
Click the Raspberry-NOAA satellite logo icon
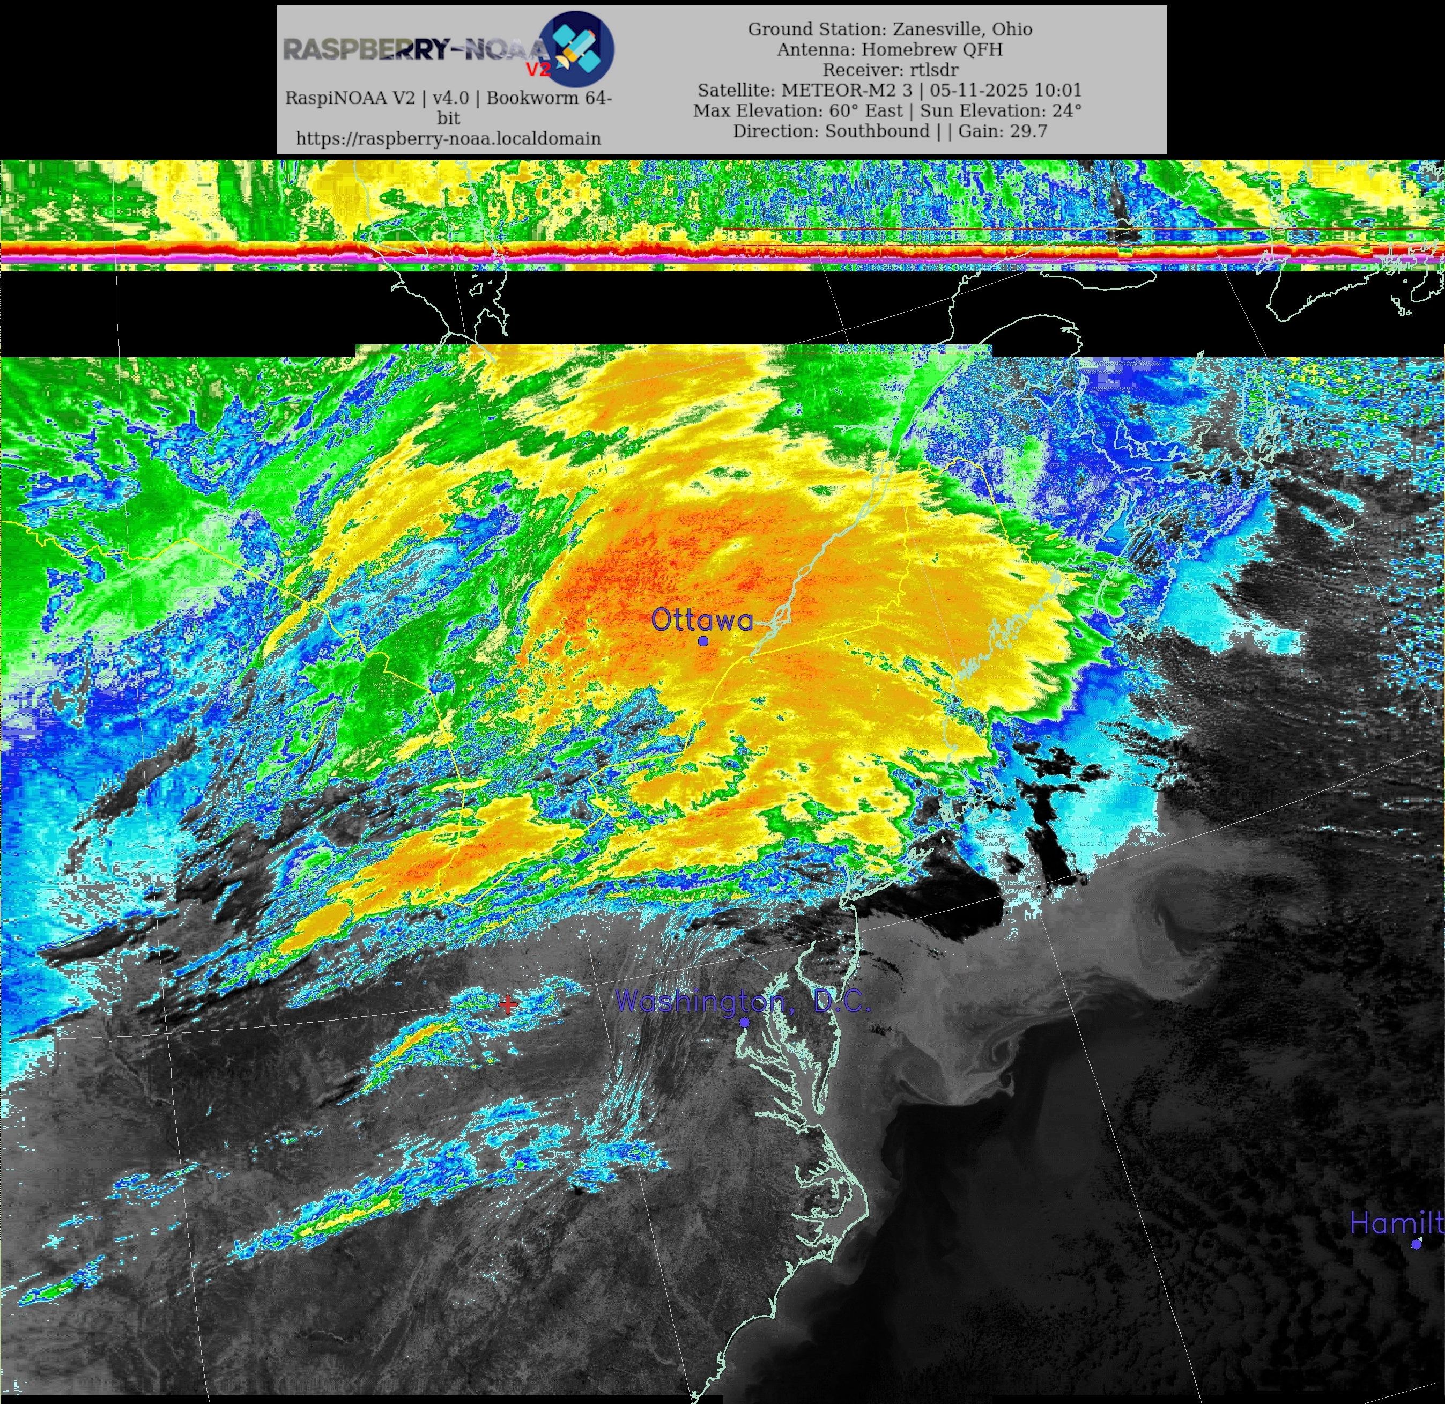(579, 49)
